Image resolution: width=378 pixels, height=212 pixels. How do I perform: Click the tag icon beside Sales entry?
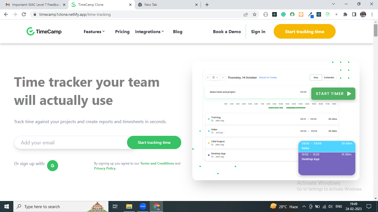(212, 132)
